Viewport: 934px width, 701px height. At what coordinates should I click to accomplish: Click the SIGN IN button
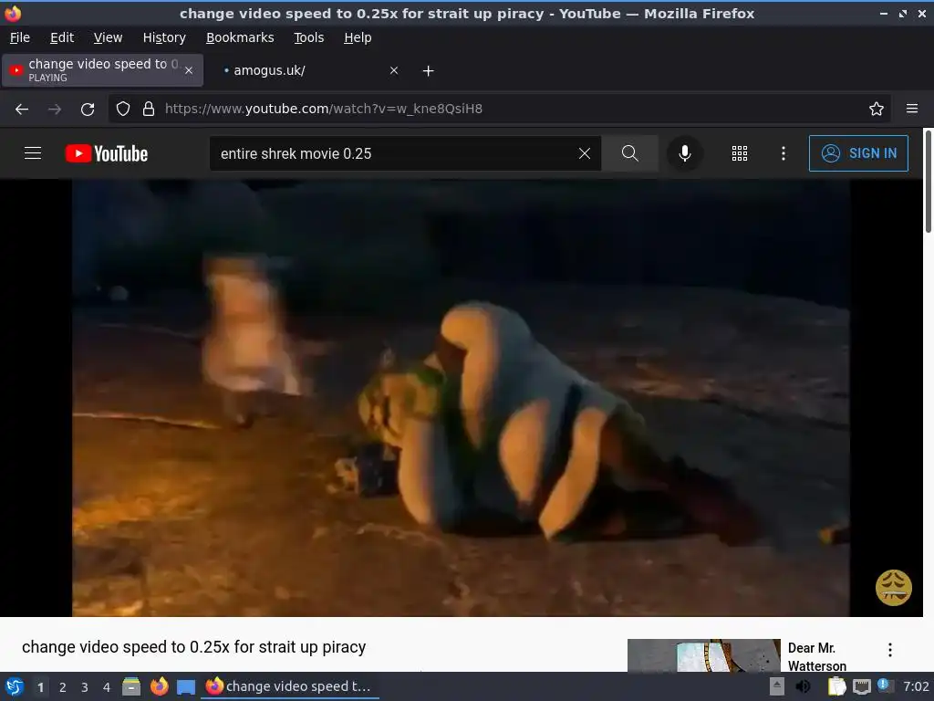858,153
